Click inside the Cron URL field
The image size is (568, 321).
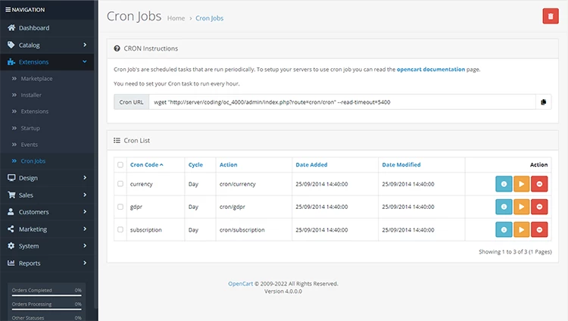tap(342, 102)
